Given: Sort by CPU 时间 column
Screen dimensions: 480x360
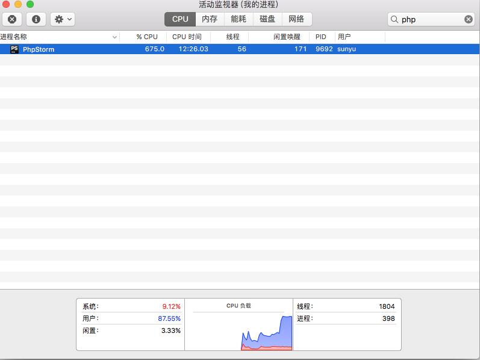Looking at the screenshot, I should [187, 37].
